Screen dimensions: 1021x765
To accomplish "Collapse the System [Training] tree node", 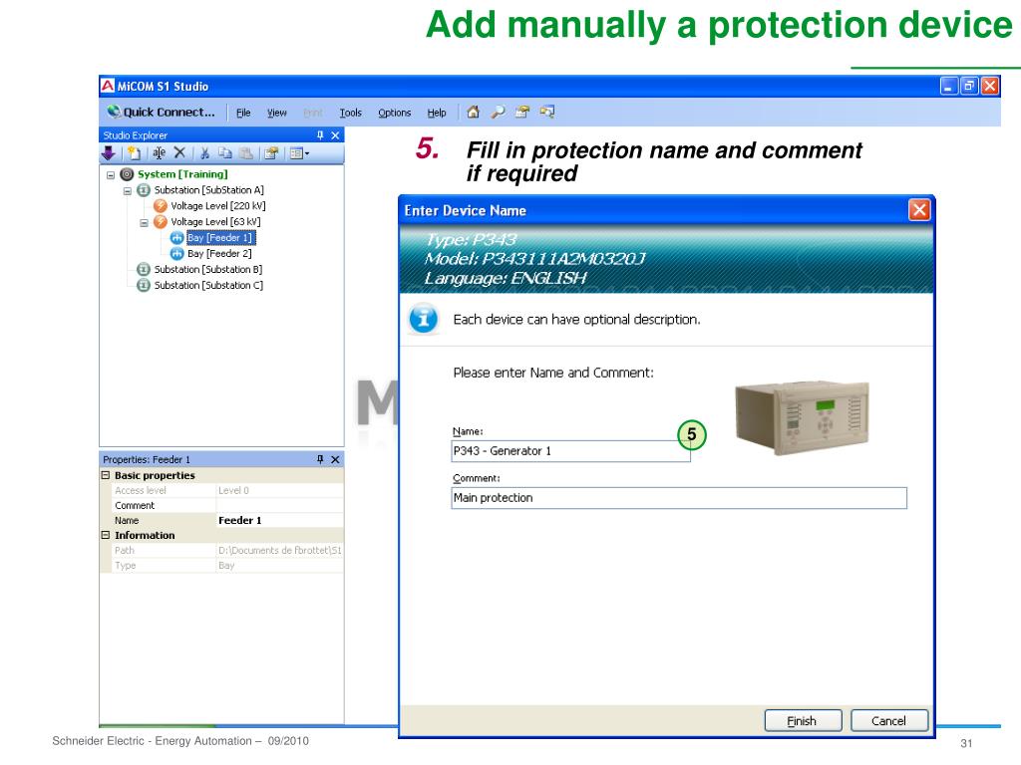I will (111, 175).
